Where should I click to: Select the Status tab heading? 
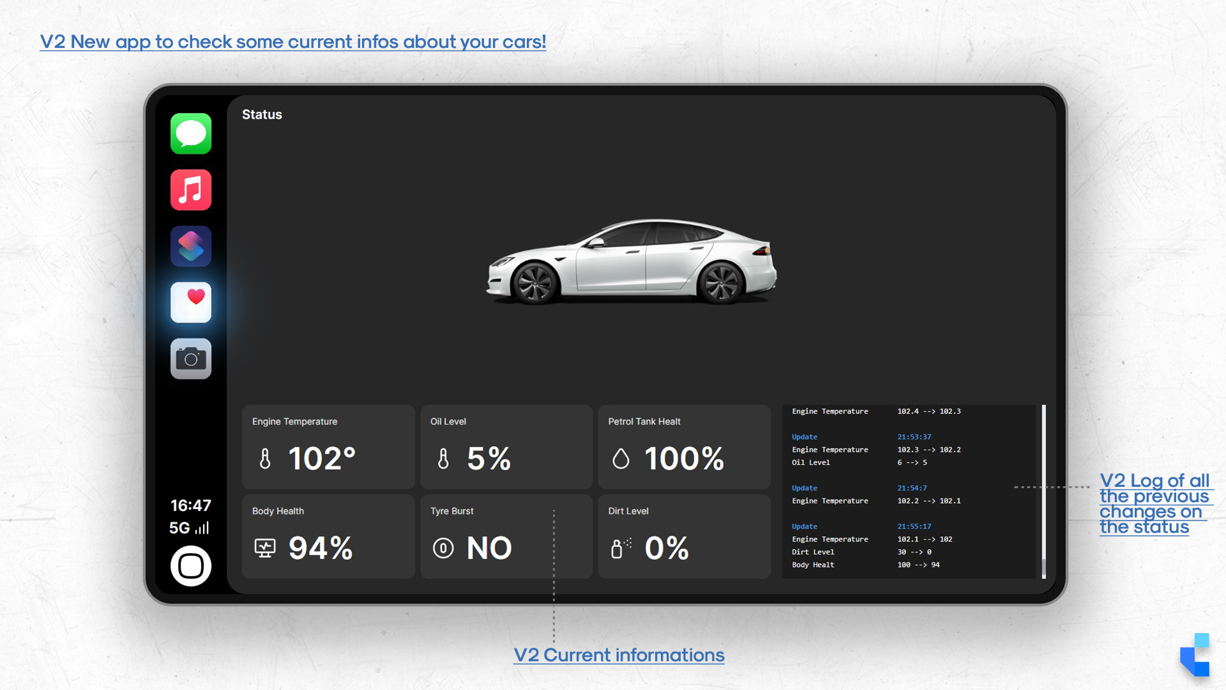click(x=262, y=114)
